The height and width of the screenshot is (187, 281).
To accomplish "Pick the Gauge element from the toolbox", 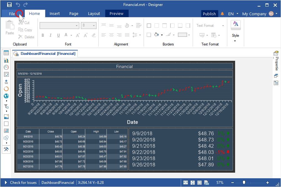I will (x=6, y=67).
